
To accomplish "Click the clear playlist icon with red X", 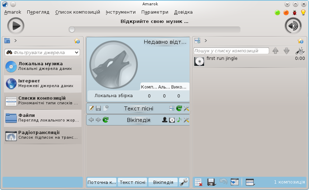I will (198, 182).
